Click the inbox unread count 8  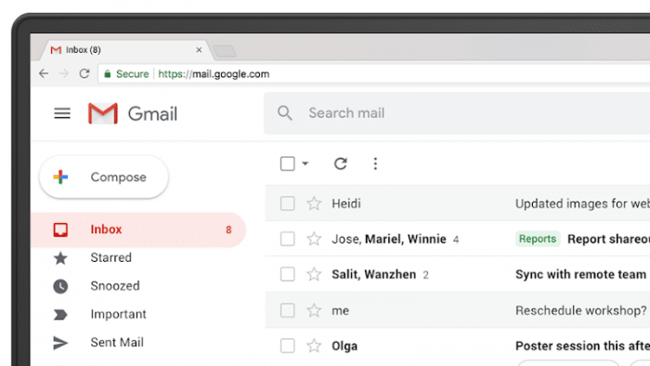point(228,230)
